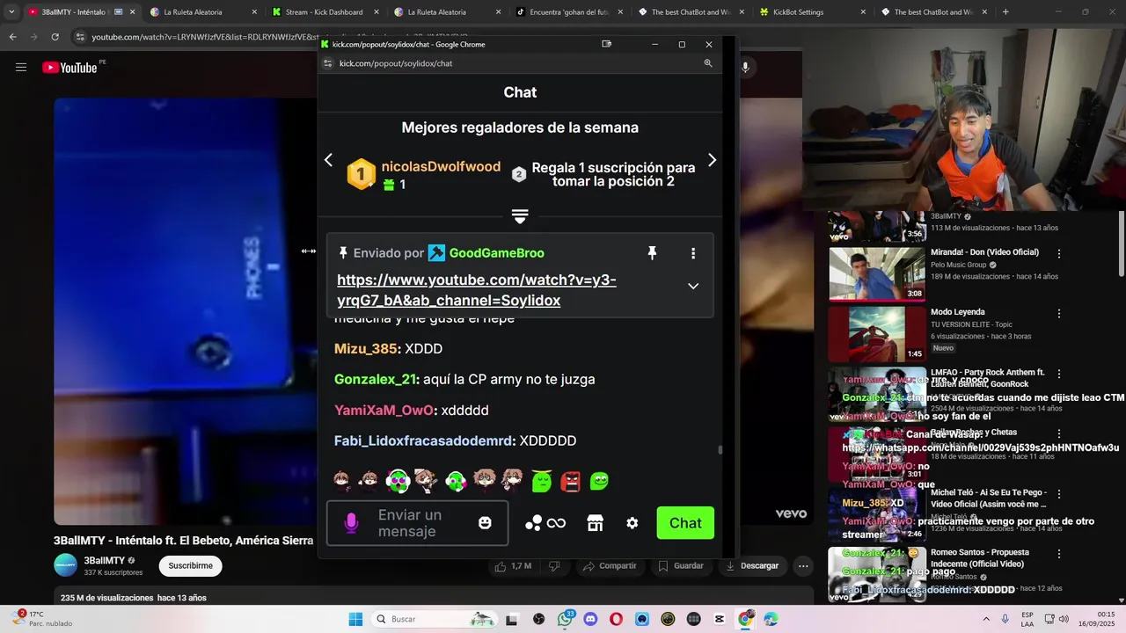Switch to Stream - Kick Dashboard tab
Viewport: 1126px width, 633px height.
click(x=325, y=12)
